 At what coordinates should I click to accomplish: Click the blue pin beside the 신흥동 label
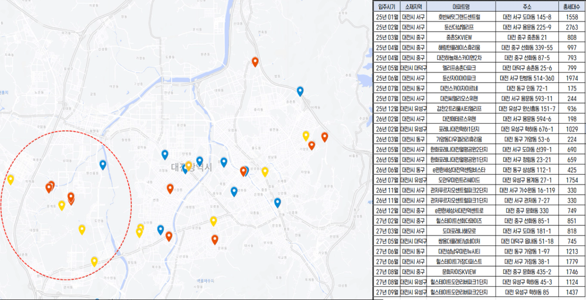pyautogui.click(x=277, y=203)
